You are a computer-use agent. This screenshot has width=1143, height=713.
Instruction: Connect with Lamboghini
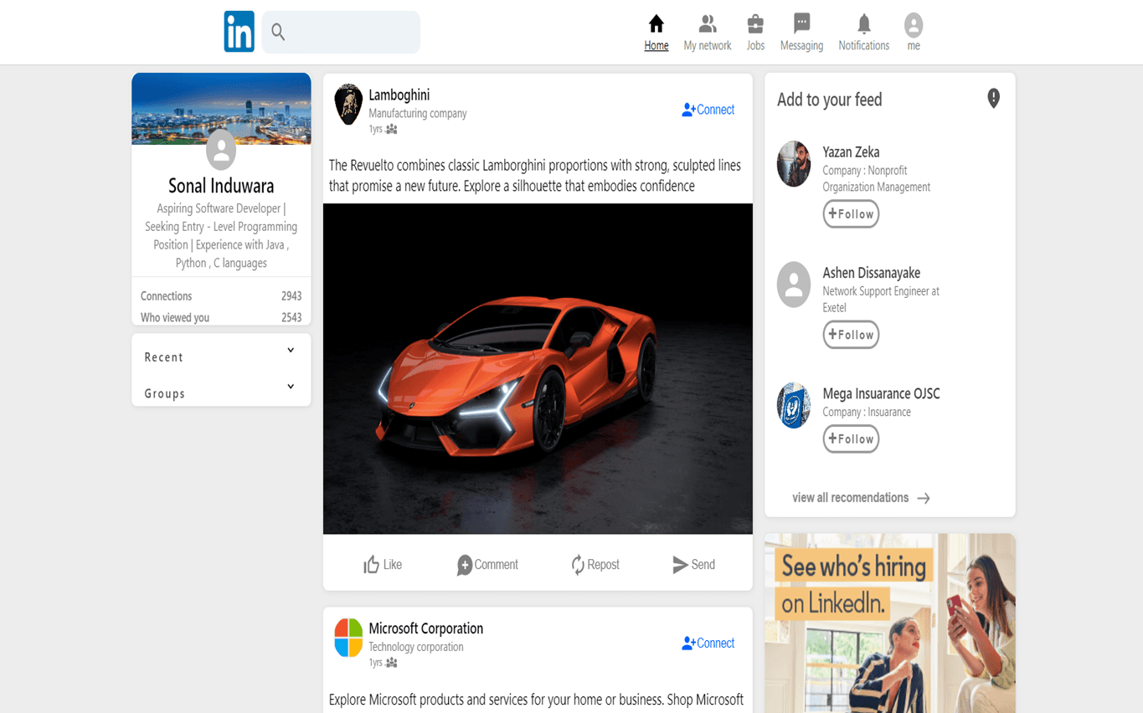708,110
